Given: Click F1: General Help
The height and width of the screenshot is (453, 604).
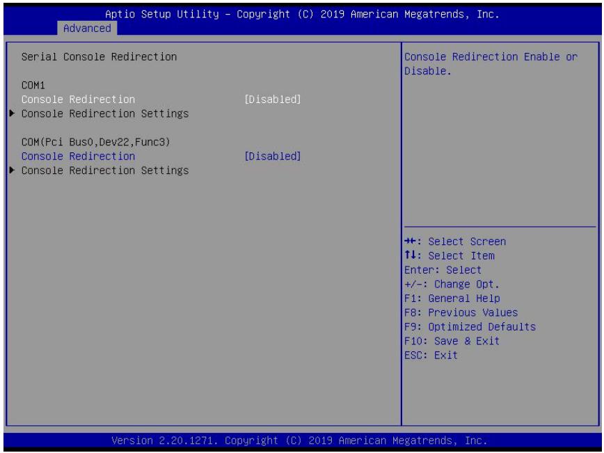Looking at the screenshot, I should 452,298.
